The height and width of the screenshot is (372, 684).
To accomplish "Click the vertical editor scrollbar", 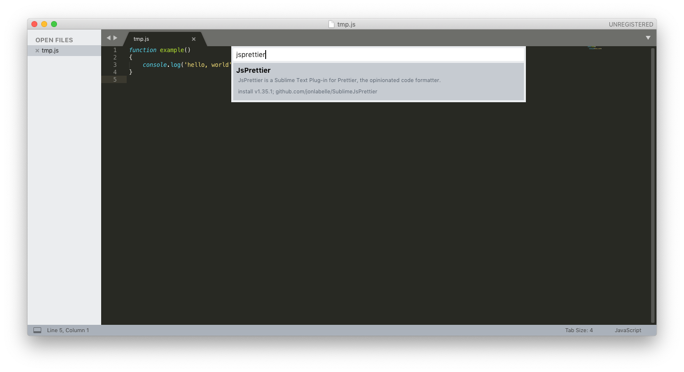I will point(653,185).
